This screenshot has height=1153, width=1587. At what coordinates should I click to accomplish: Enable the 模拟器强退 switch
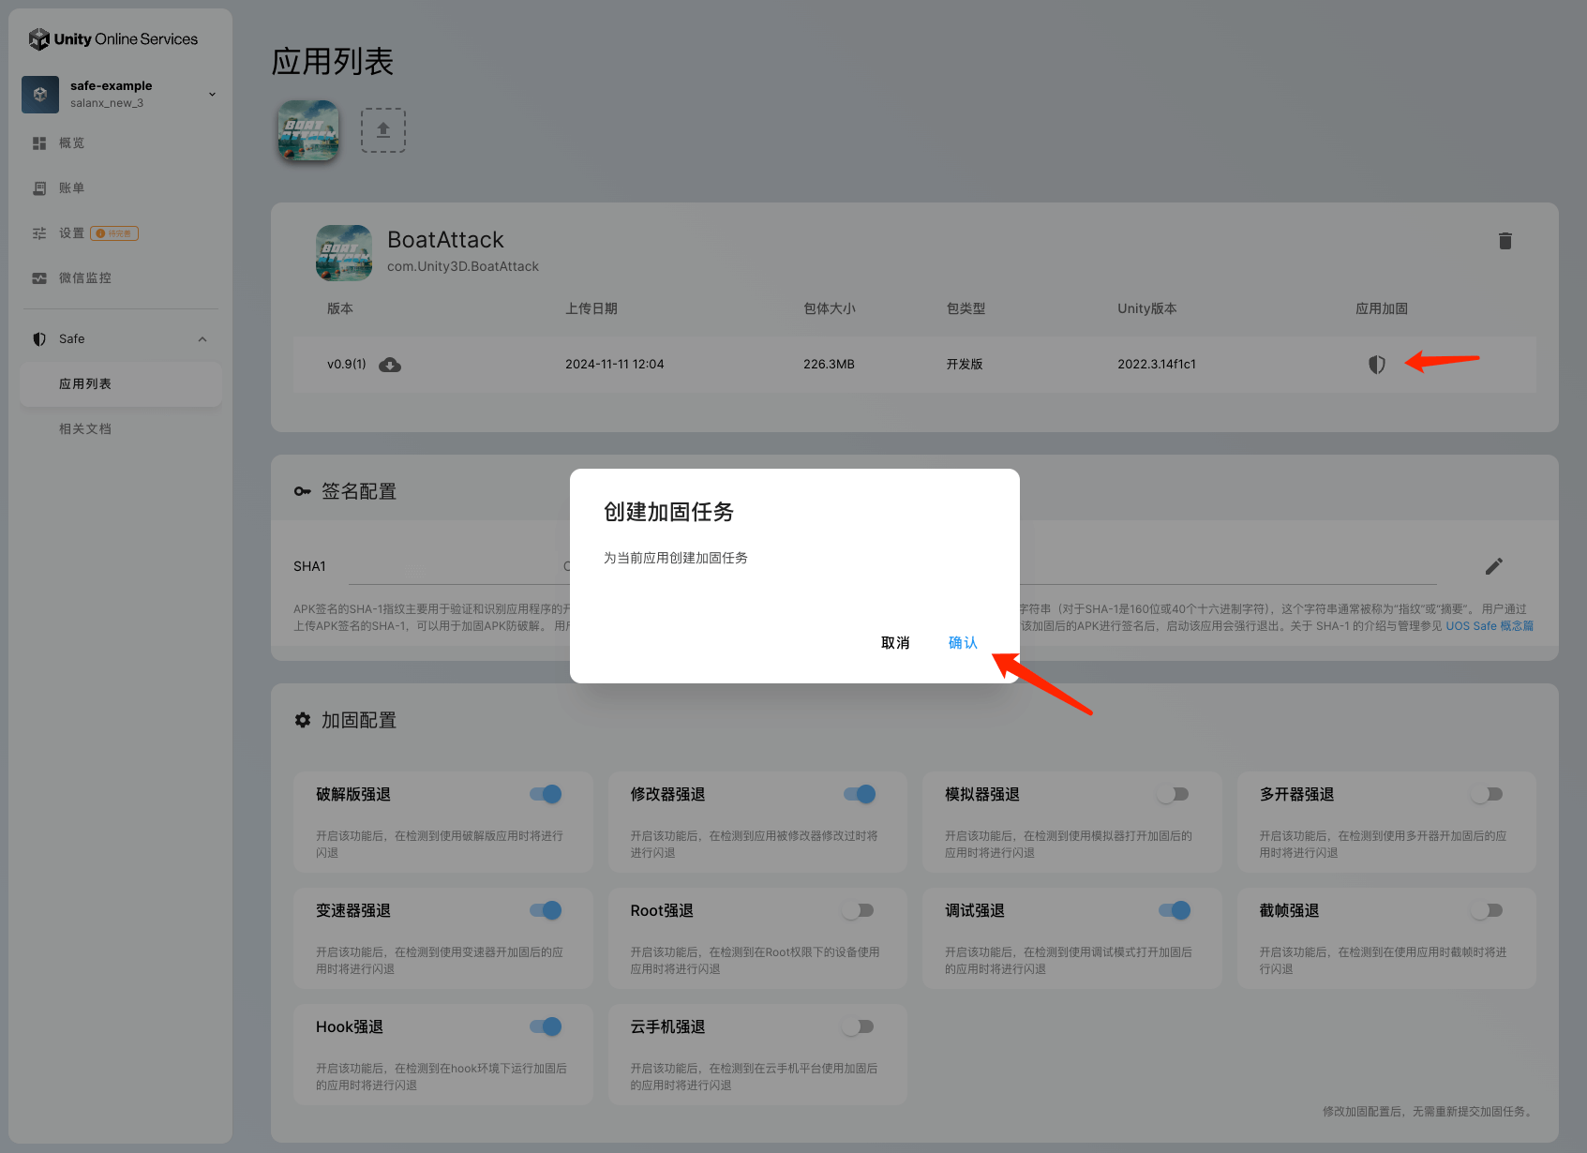[1173, 795]
